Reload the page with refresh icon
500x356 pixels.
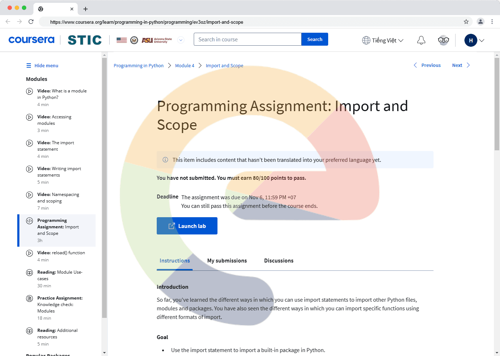(31, 22)
